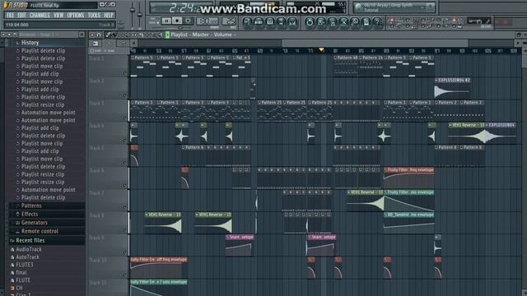Screen dimensions: 527x296
Task: Click the question mark help icon
Action: pyautogui.click(x=377, y=22)
